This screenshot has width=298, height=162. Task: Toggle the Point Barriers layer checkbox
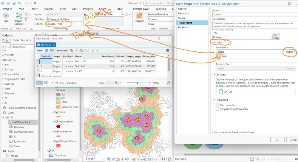tap(57, 122)
